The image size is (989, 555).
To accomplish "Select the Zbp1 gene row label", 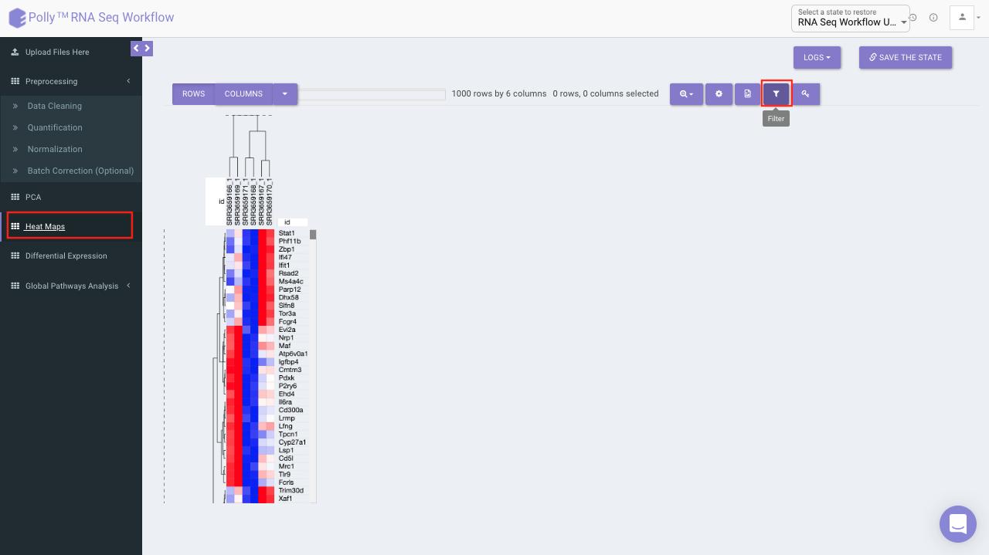I will click(x=286, y=249).
